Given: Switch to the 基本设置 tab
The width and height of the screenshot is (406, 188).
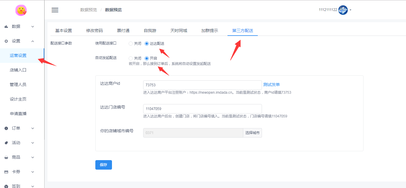Looking at the screenshot, I should tap(64, 31).
